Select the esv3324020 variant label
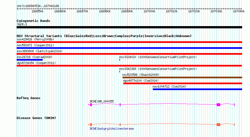This screenshot has height=137, width=250. [x=158, y=57]
